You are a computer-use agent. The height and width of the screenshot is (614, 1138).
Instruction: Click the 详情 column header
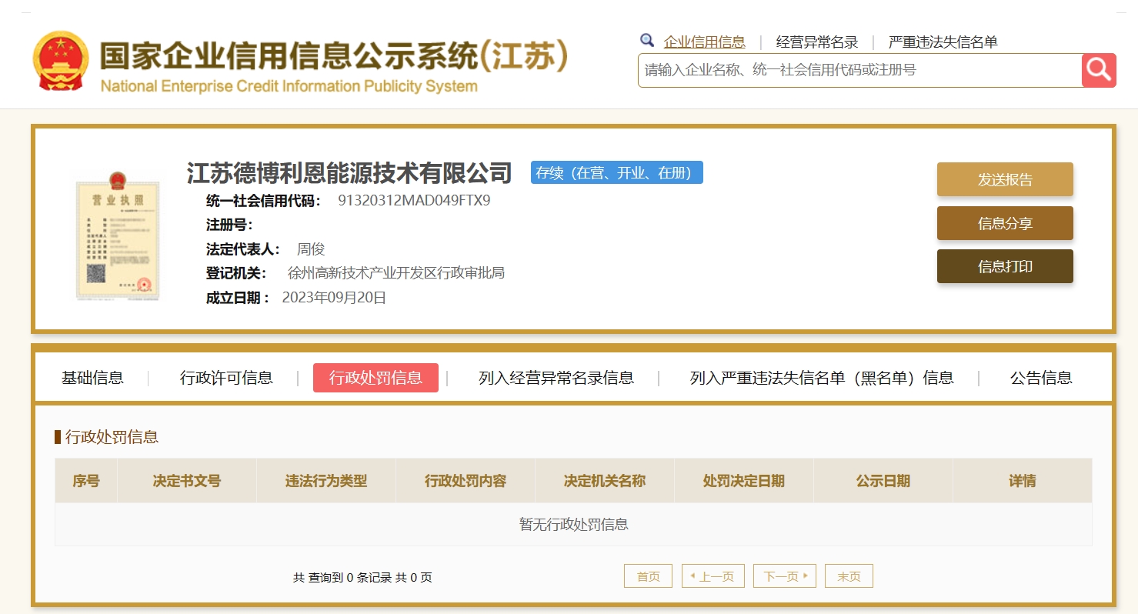1023,481
